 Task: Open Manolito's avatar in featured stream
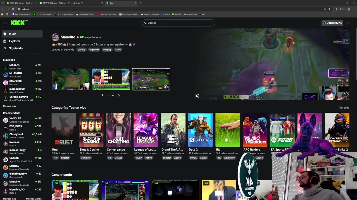tap(55, 37)
